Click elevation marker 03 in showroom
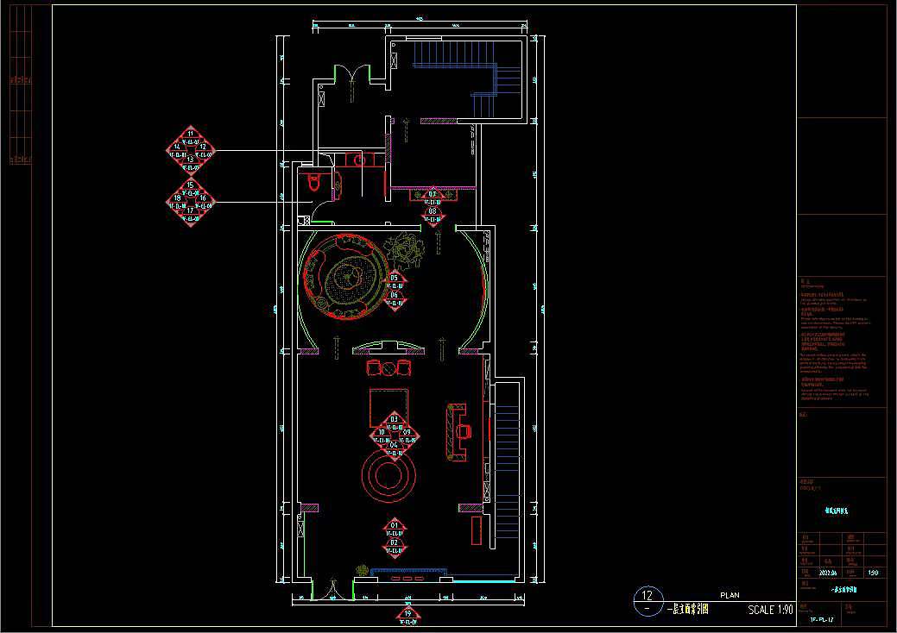The height and width of the screenshot is (633, 897). 395,422
